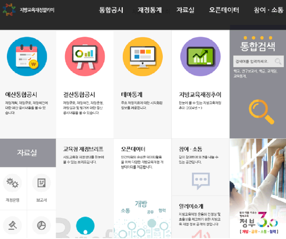Click the 오픈데이터 description text

pos(142,162)
